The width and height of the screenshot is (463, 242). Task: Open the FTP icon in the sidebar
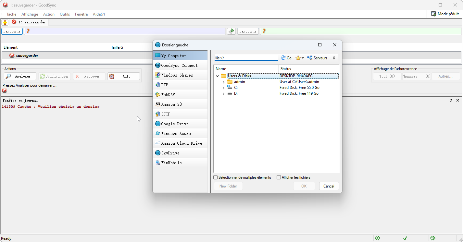158,85
